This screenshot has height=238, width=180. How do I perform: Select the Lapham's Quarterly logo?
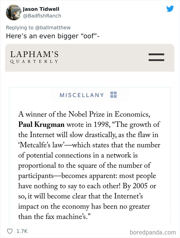click(34, 57)
